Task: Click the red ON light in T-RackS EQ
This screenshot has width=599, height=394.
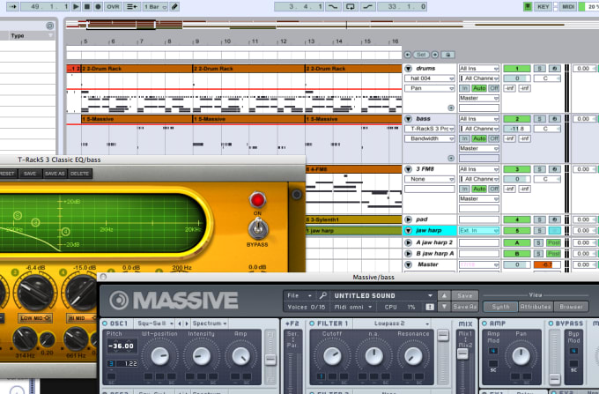Action: [x=257, y=199]
